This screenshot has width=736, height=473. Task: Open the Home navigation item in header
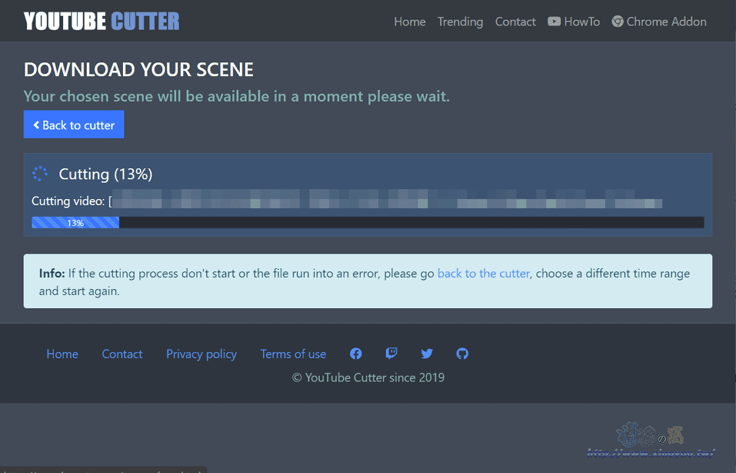(410, 22)
